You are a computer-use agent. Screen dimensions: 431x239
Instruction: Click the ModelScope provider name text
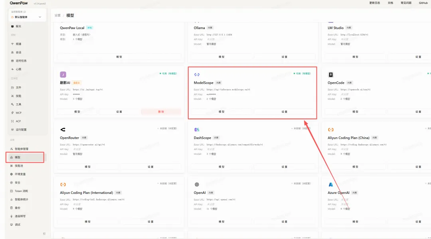point(204,83)
